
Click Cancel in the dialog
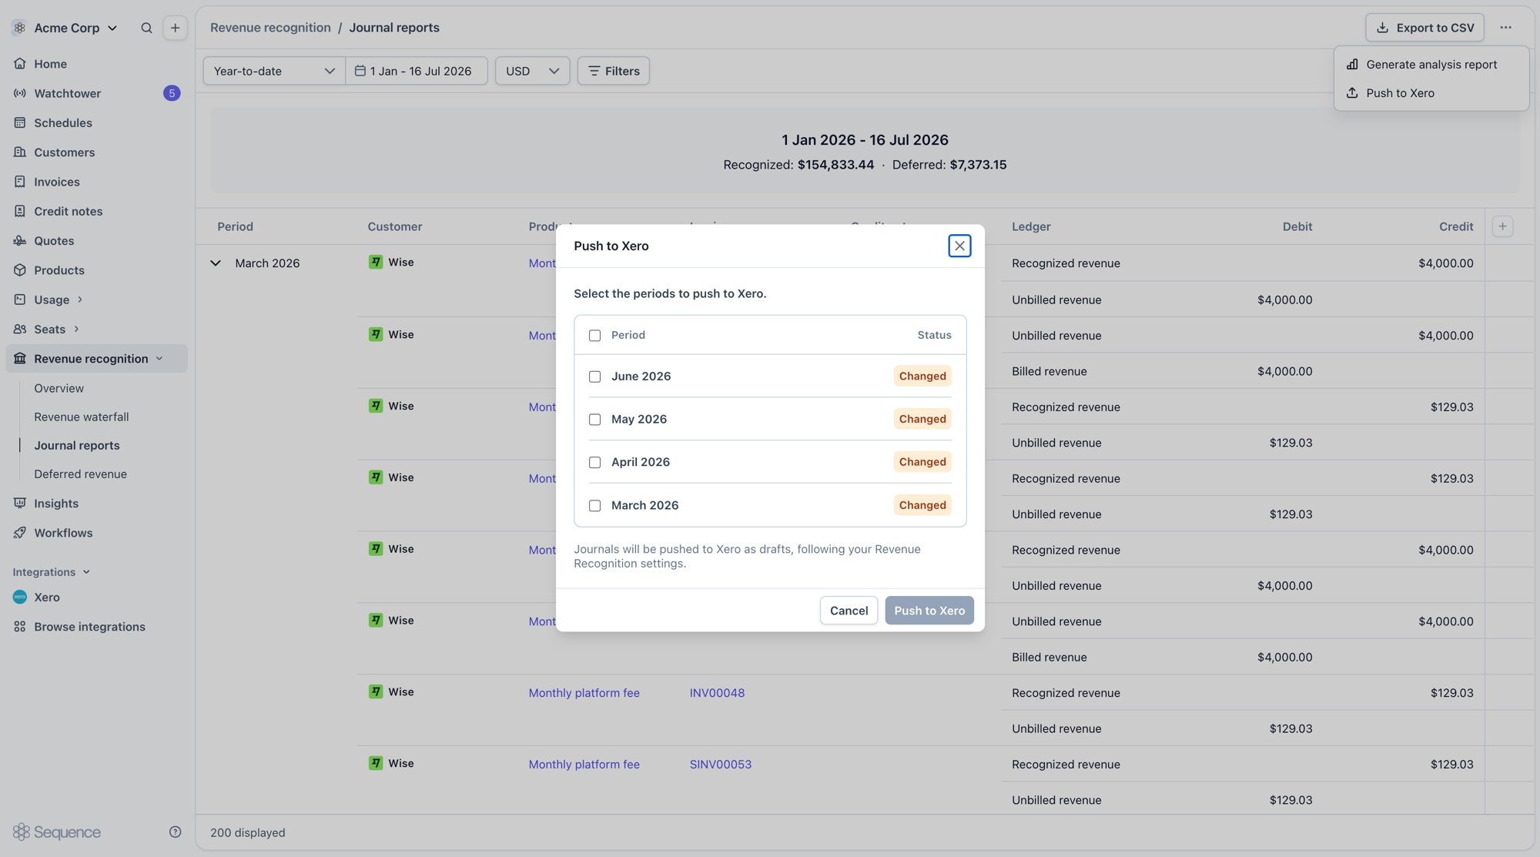(849, 611)
